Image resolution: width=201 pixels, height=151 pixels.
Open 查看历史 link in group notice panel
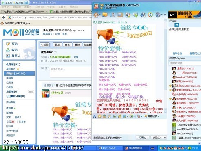coord(195,53)
